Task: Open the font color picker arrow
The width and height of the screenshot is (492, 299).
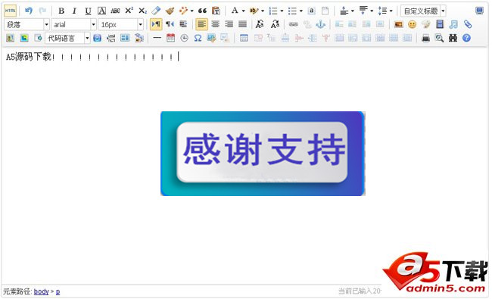Action: (243, 11)
